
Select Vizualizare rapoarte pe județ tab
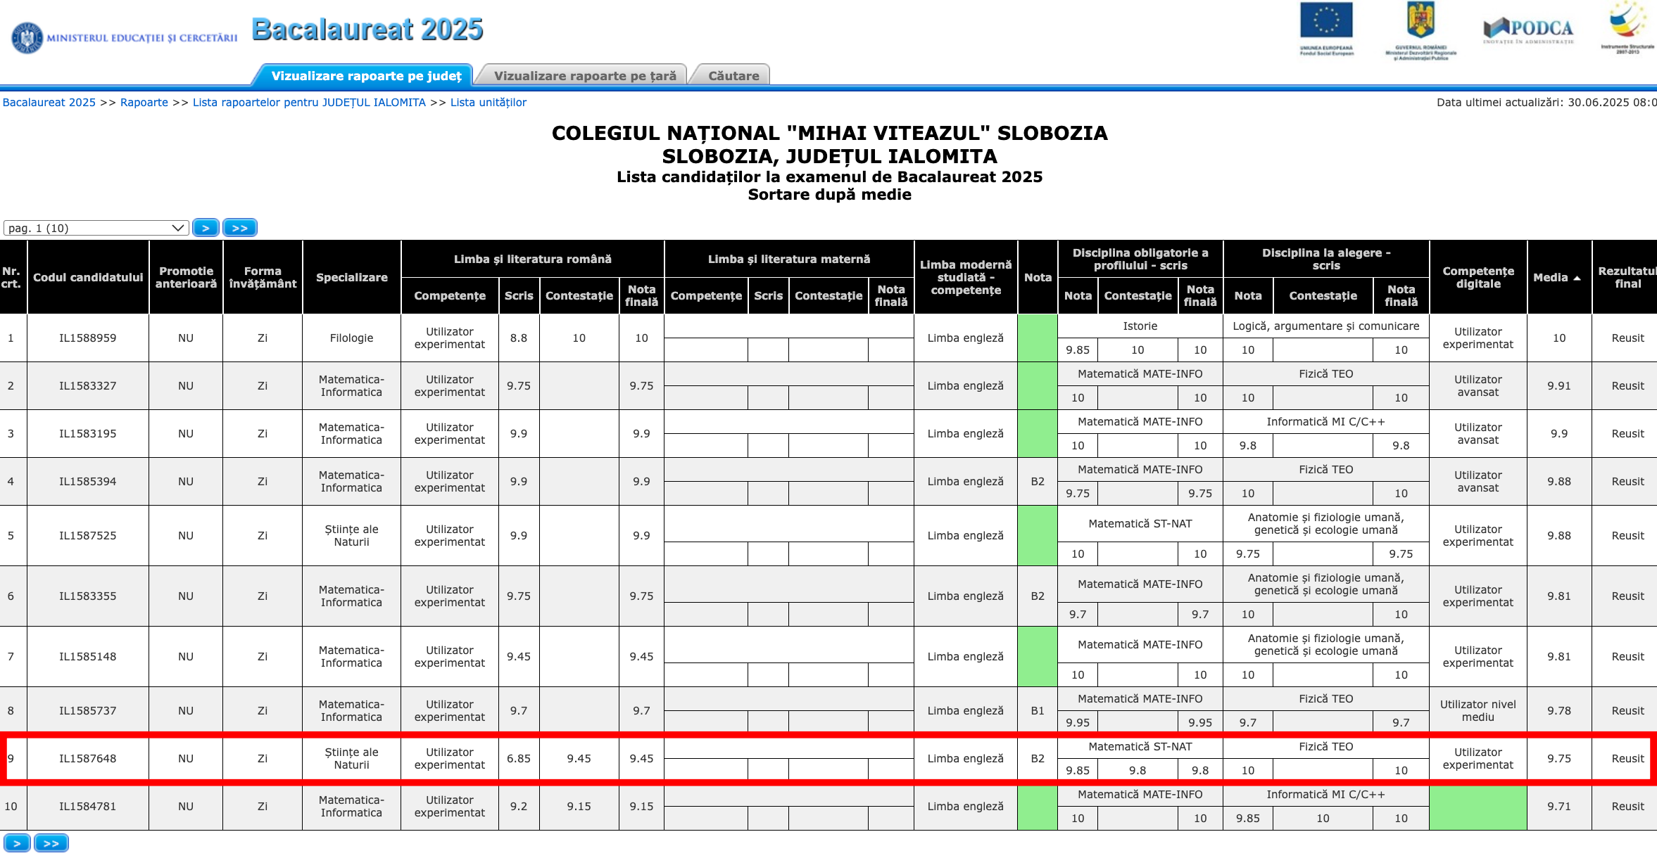[x=366, y=75]
